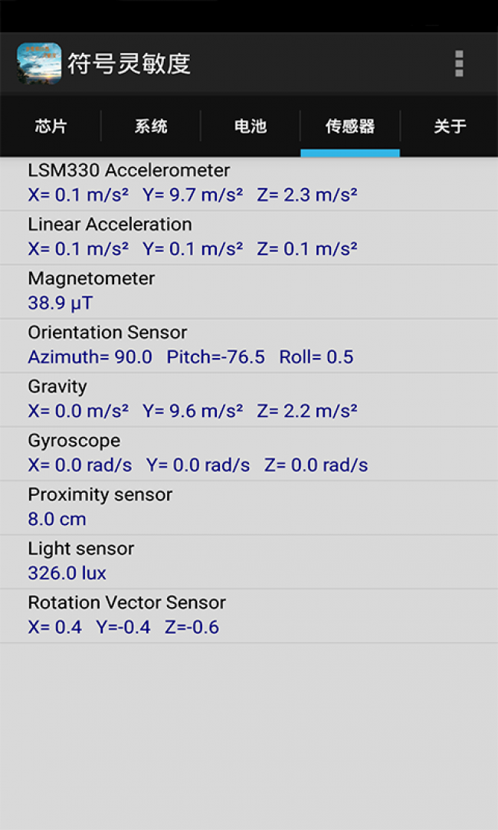Tap the 326.0 lux reading

pos(67,573)
